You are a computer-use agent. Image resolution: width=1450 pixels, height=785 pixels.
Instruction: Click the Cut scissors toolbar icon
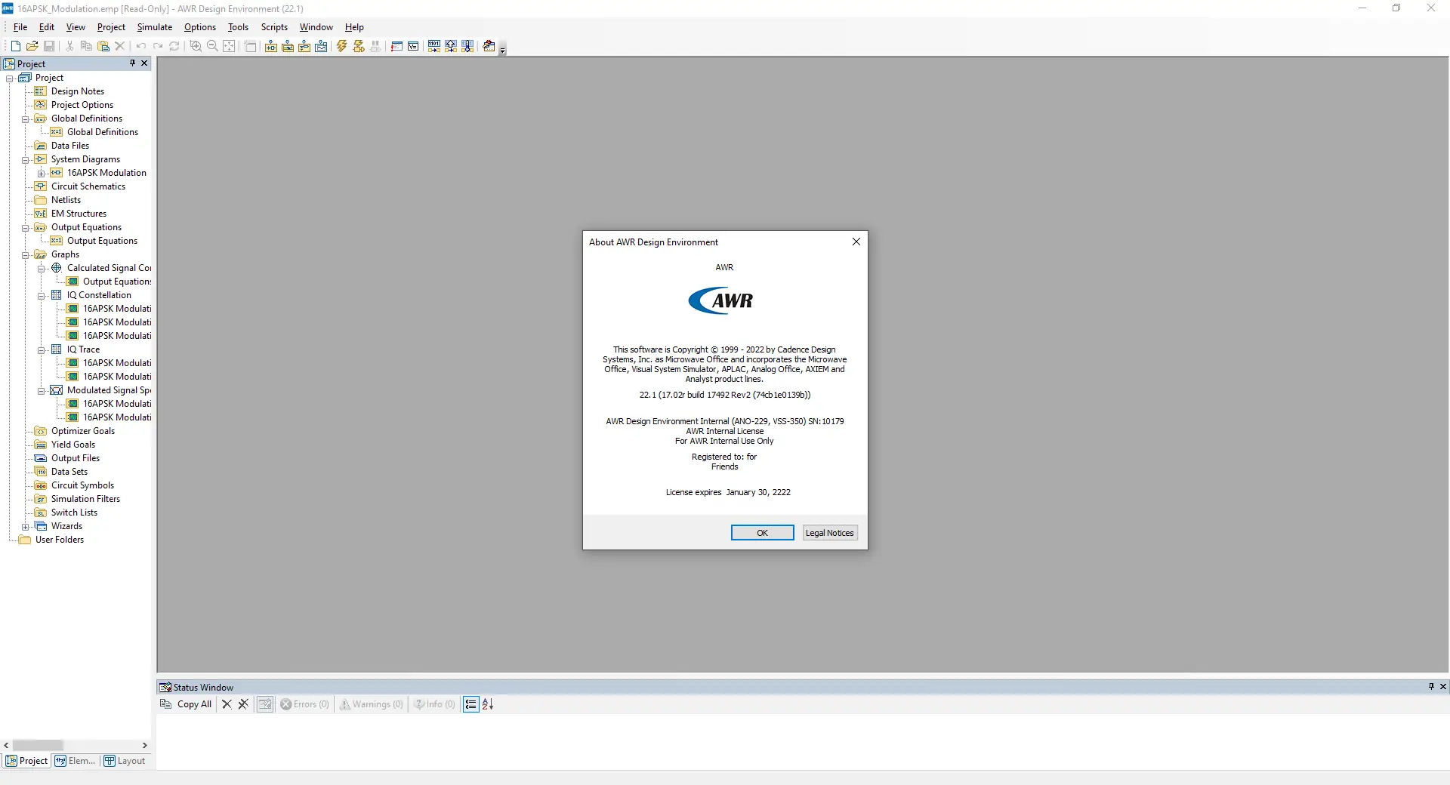(x=70, y=46)
